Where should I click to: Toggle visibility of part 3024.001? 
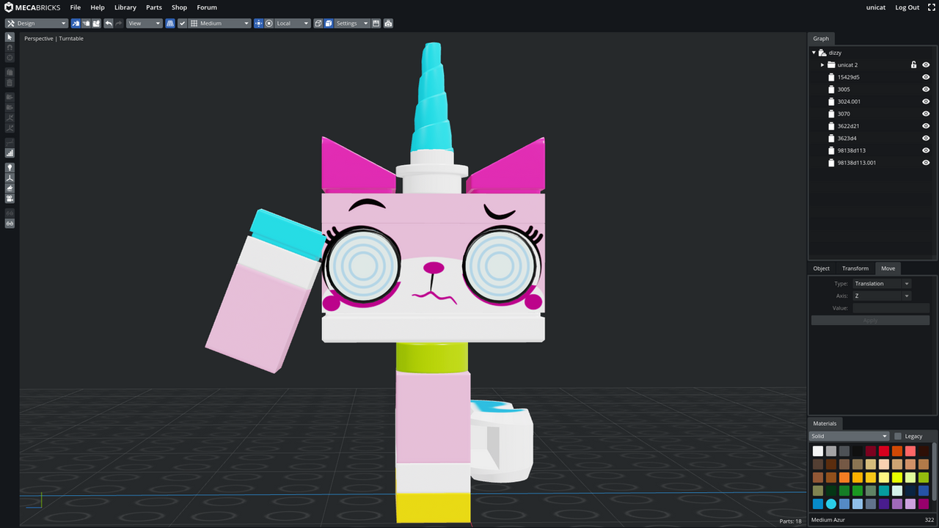926,101
